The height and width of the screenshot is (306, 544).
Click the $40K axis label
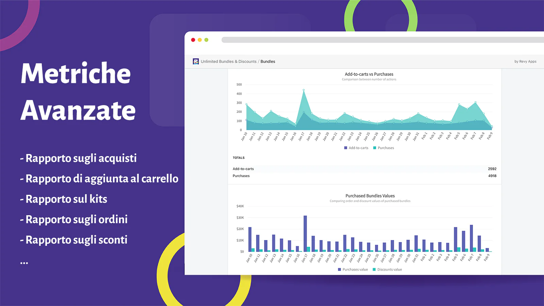click(x=240, y=206)
